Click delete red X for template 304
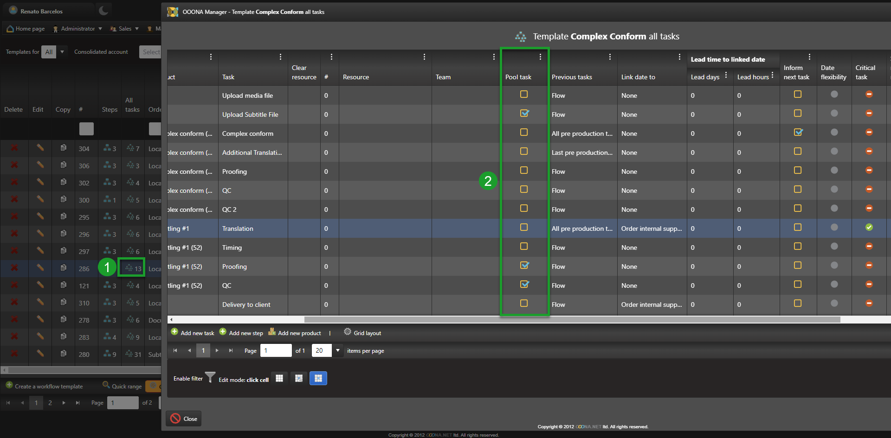Viewport: 891px width, 438px height. (14, 148)
